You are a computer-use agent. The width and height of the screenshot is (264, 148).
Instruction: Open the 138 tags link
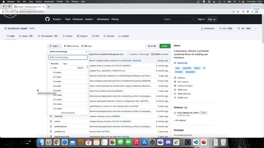86,46
